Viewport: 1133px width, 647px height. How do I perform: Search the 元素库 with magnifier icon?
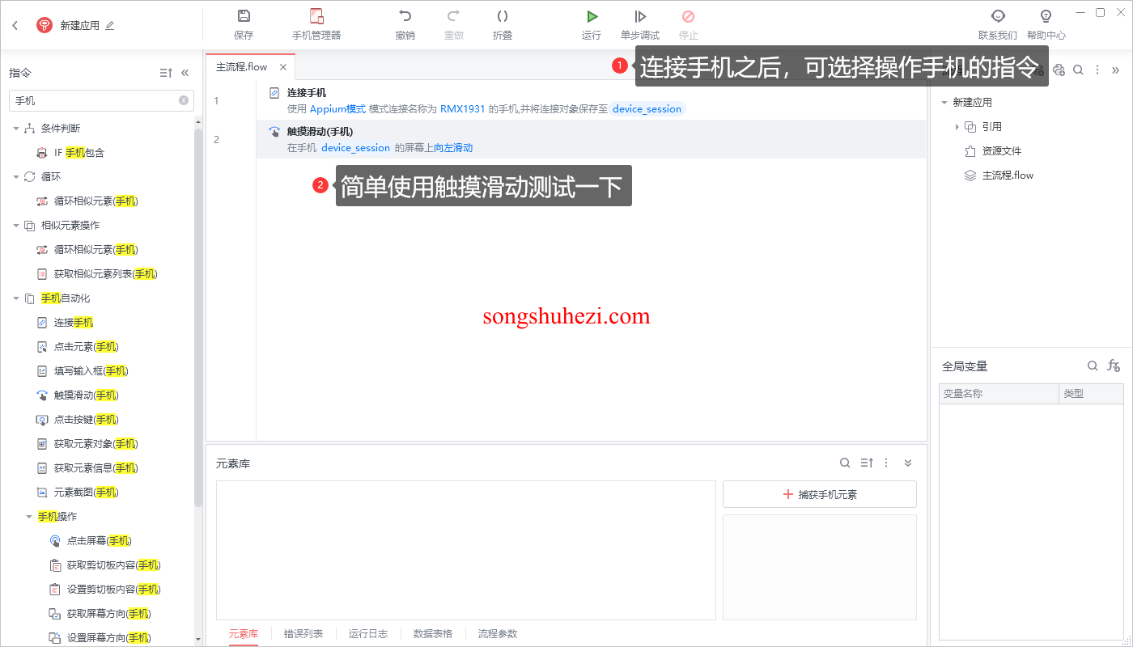(x=845, y=463)
